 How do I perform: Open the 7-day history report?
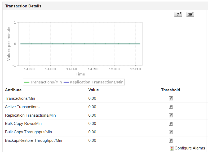coord(178,14)
